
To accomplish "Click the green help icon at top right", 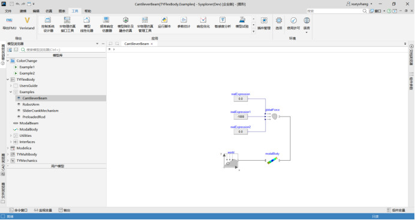I will click(389, 11).
